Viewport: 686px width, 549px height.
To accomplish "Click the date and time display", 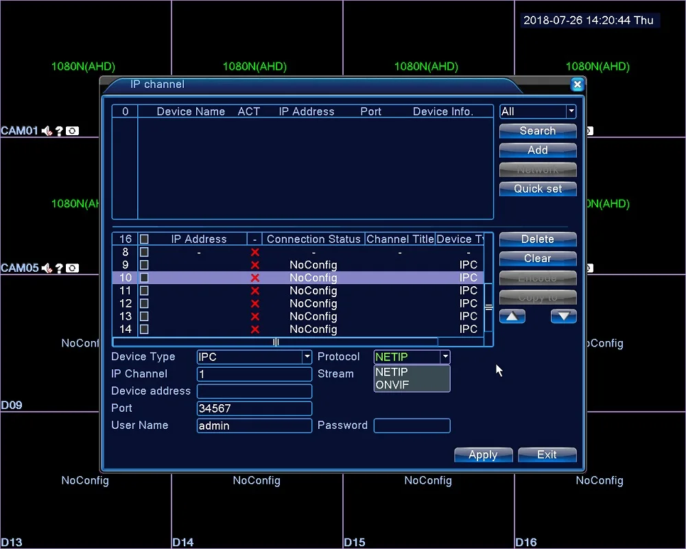I will click(x=589, y=20).
